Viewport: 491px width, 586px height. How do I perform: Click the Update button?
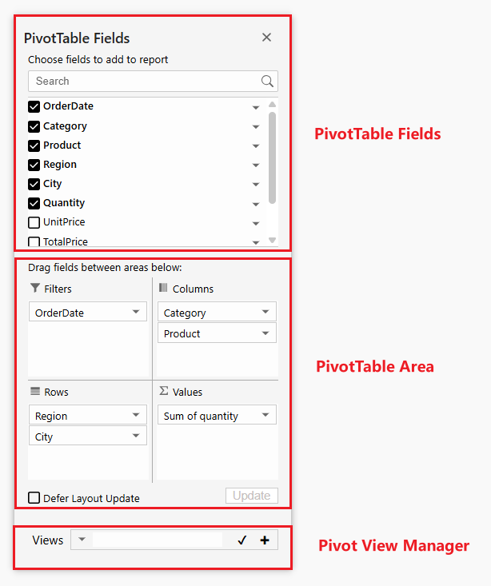click(x=252, y=496)
